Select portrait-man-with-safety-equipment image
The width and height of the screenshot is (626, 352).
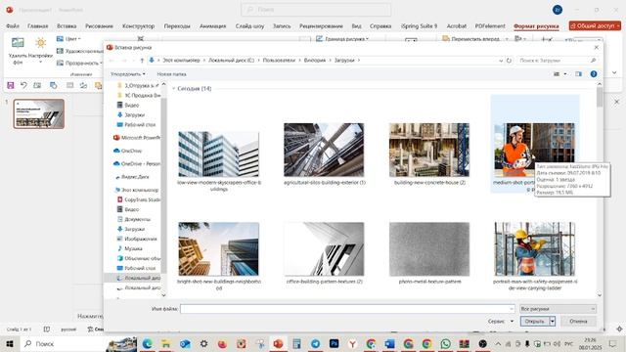pos(535,249)
